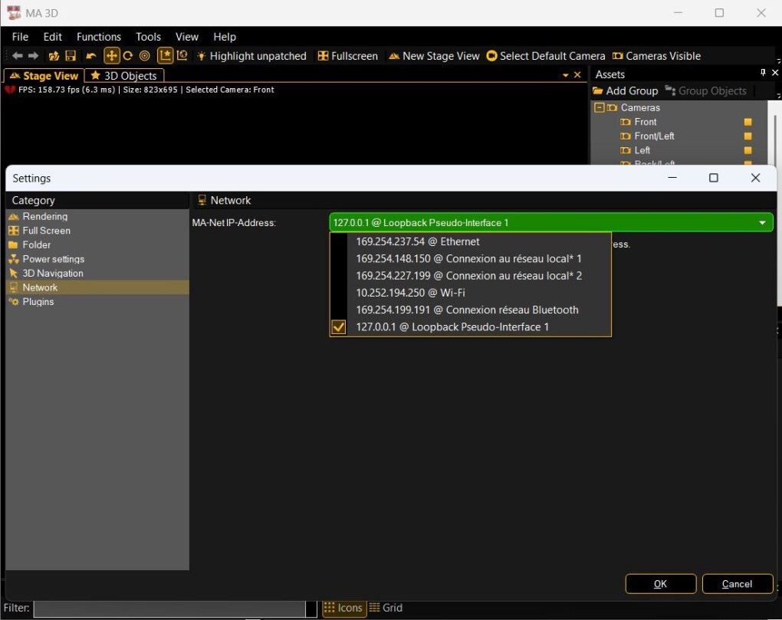Select Rendering settings category
The image size is (782, 620).
click(x=97, y=216)
